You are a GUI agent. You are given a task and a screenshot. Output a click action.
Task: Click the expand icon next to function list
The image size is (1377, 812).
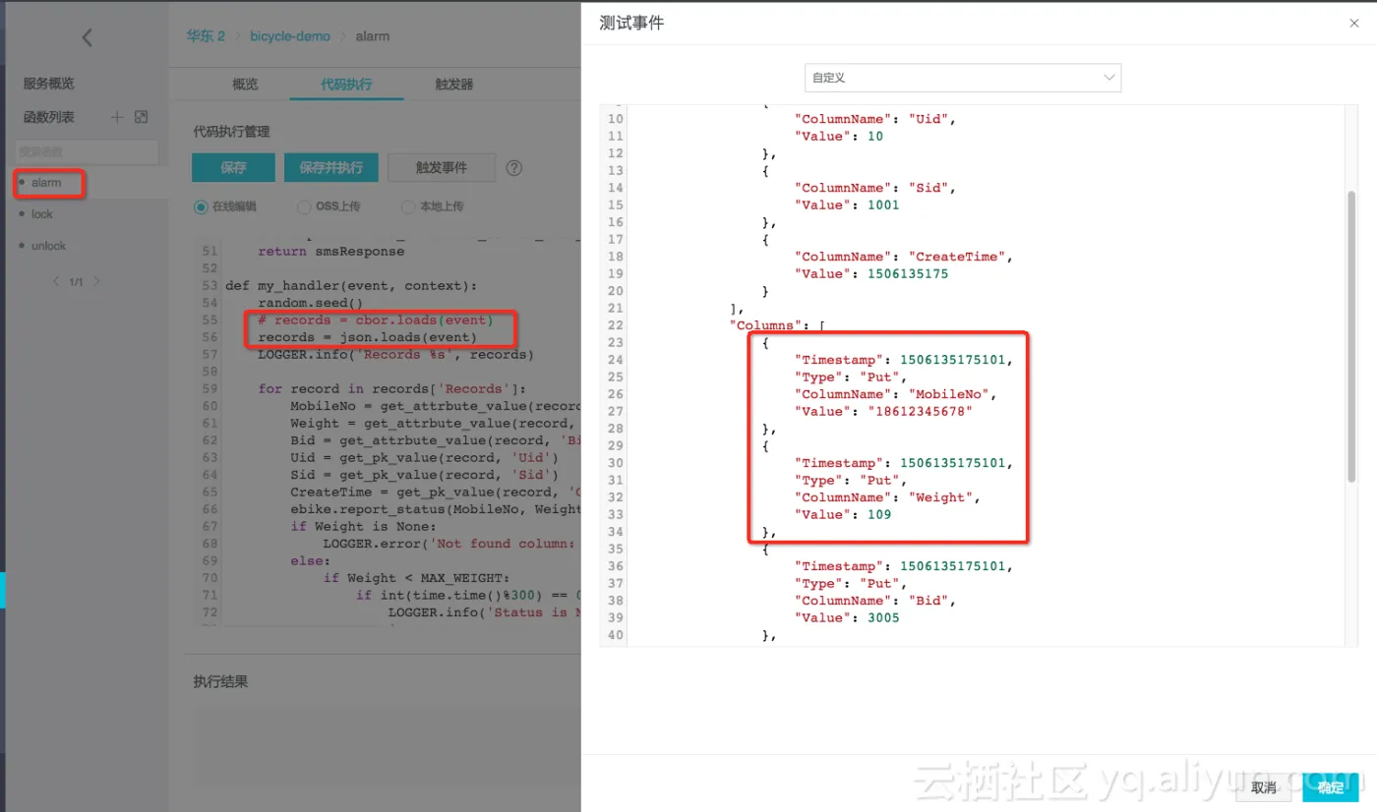click(x=141, y=117)
